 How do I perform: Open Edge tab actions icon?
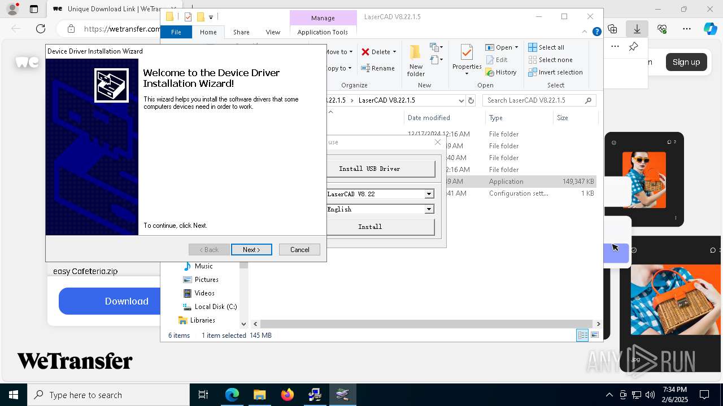point(34,9)
